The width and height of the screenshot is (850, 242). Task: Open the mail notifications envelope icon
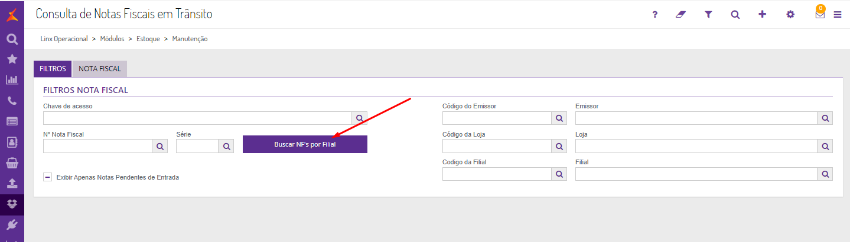coord(820,15)
